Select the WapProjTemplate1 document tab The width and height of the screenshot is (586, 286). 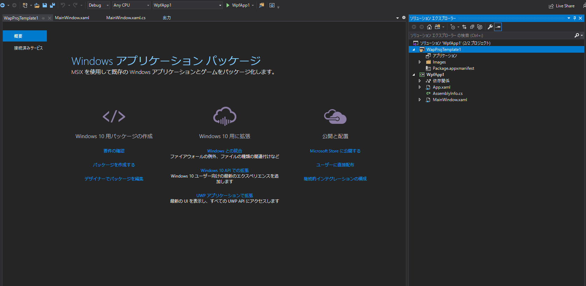(21, 18)
